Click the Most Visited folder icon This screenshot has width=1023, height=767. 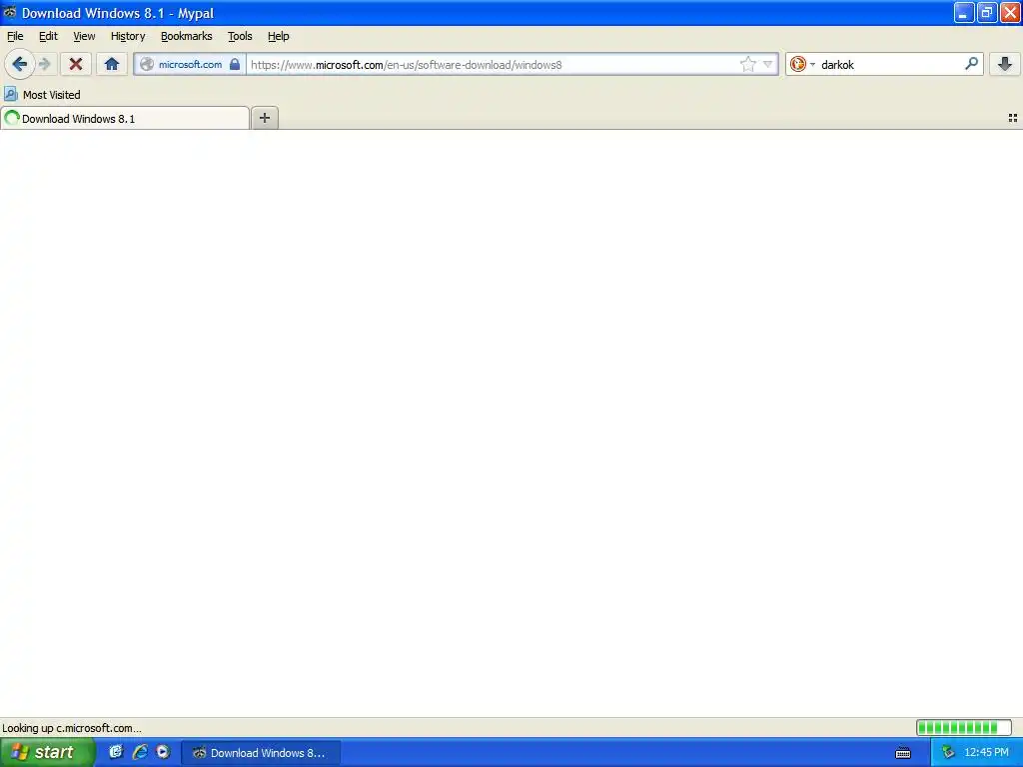[10, 95]
